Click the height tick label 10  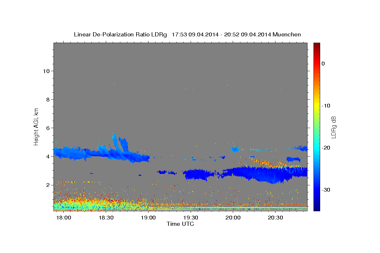click(46, 71)
